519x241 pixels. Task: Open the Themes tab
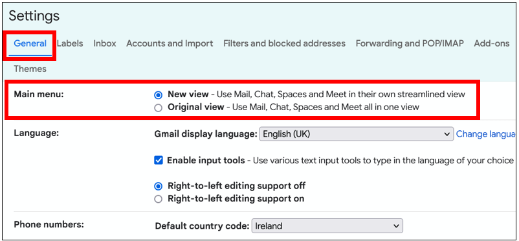(x=30, y=69)
